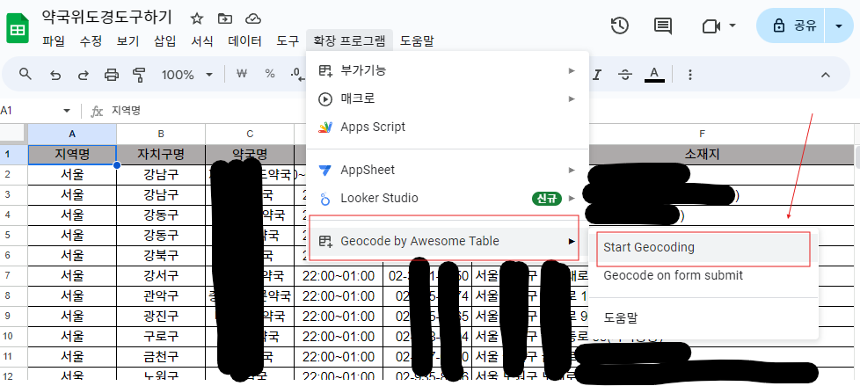Viewport: 860px width, 386px height.
Task: Open the 도구 menu
Action: click(x=287, y=40)
